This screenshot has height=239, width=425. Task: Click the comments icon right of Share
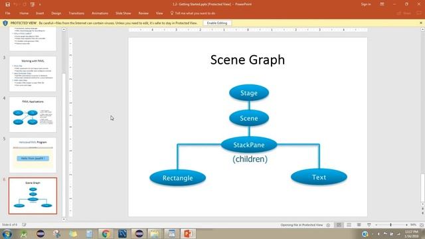click(419, 13)
